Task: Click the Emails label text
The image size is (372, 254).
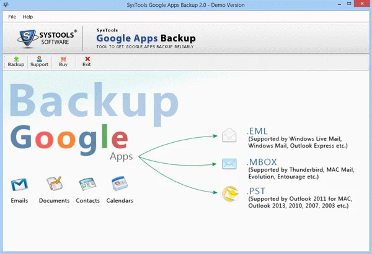Action: 19,201
